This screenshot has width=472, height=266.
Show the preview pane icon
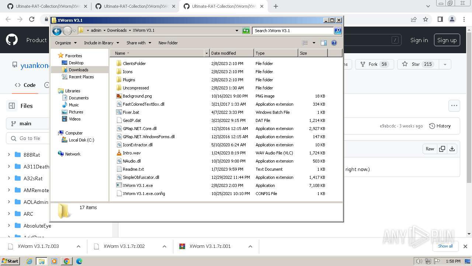coord(323,43)
